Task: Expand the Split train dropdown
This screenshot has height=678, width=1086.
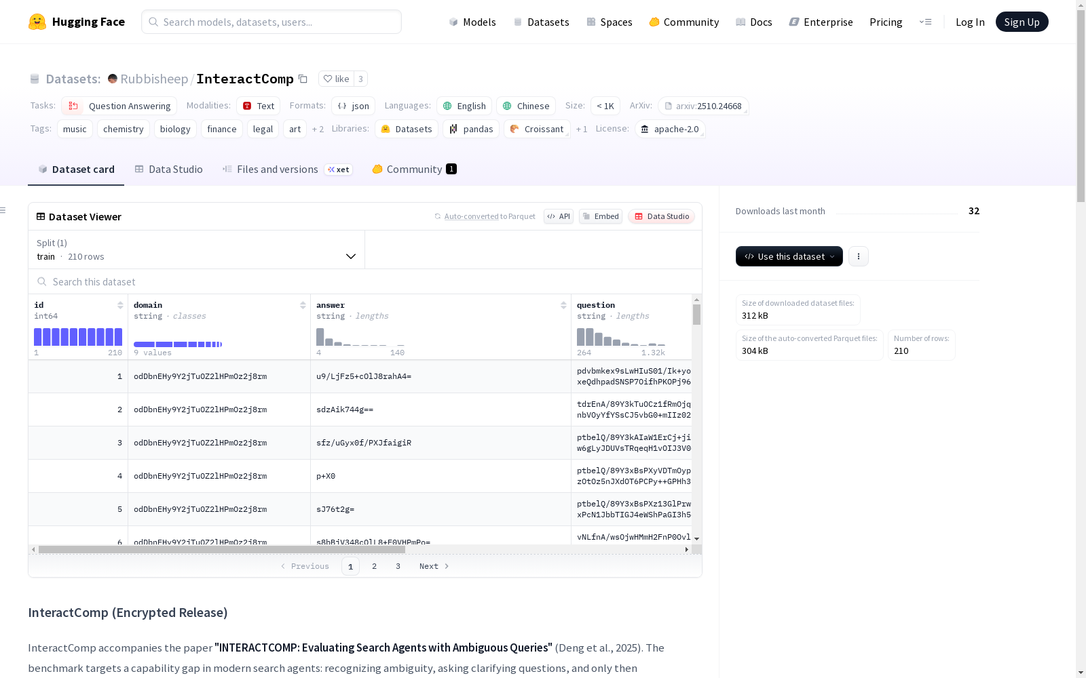Action: [x=196, y=250]
